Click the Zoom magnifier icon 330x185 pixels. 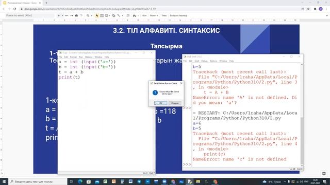tap(88, 15)
